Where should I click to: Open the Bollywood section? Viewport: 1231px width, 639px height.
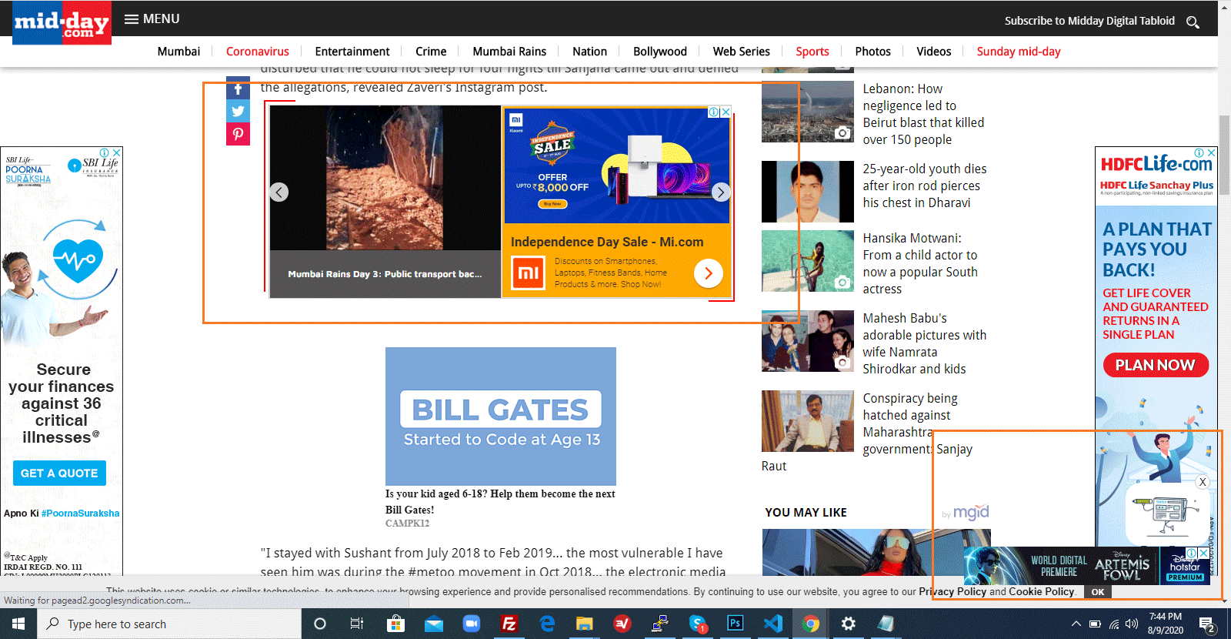[x=660, y=52]
